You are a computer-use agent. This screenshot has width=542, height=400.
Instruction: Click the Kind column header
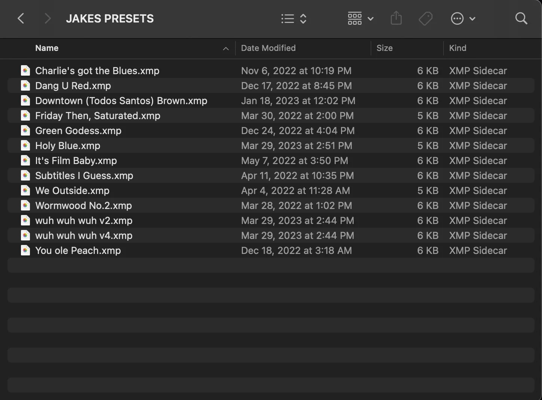coord(457,48)
